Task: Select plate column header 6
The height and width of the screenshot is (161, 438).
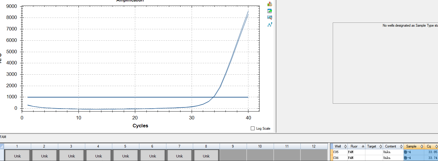Action: click(153, 146)
